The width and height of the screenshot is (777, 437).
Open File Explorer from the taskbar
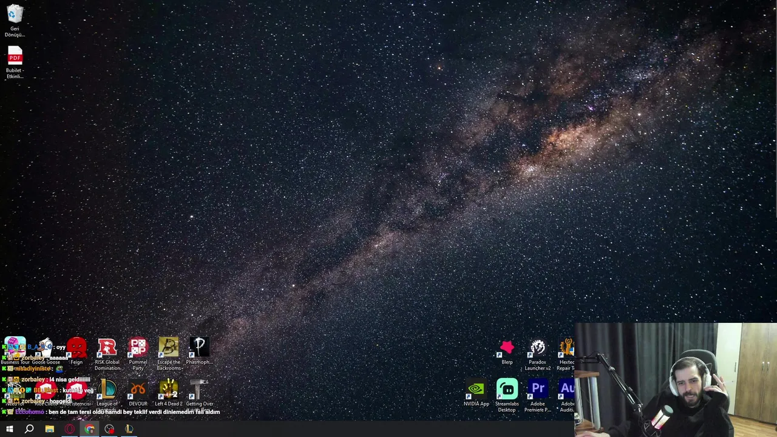click(50, 429)
